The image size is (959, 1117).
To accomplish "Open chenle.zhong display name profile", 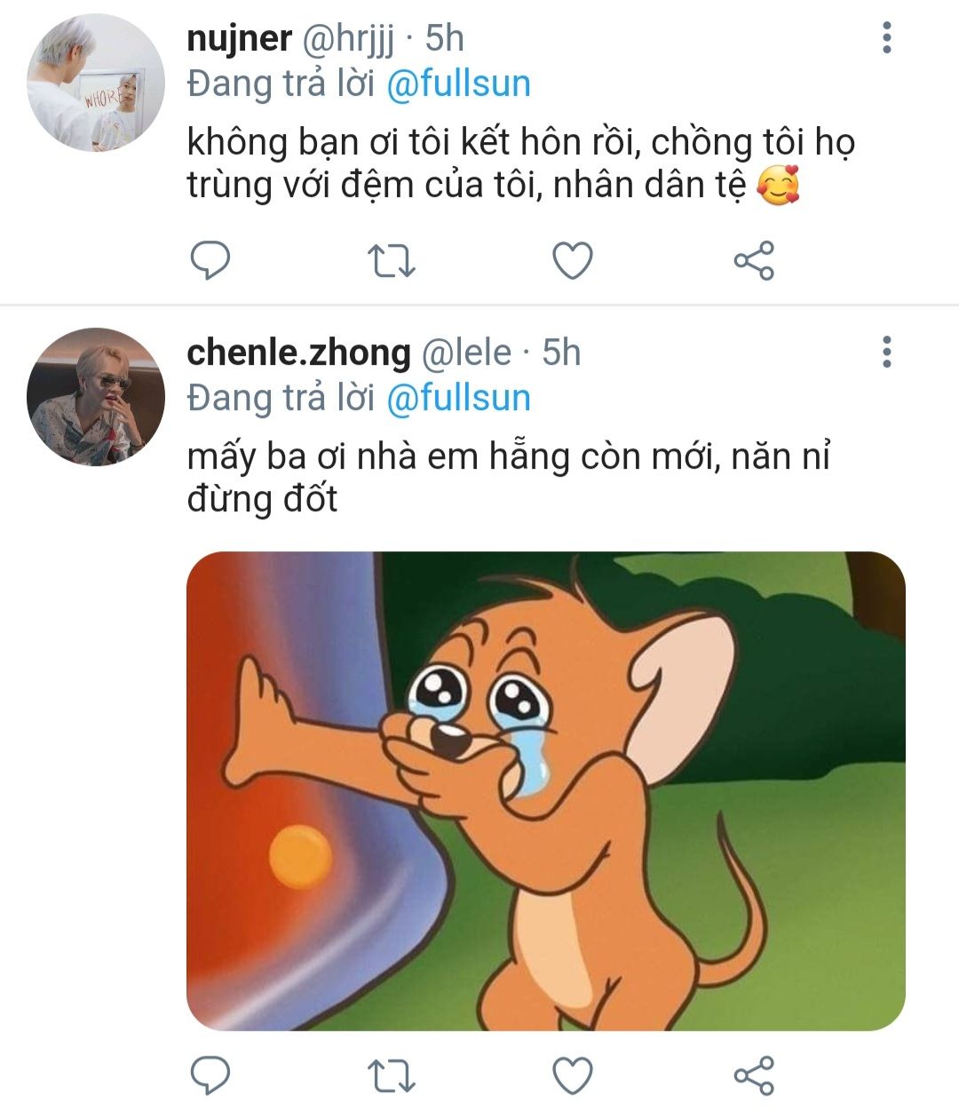I will point(298,353).
